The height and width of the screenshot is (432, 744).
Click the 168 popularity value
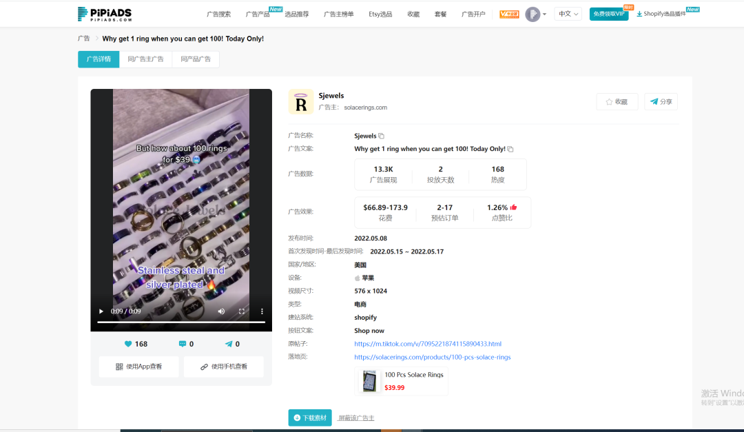[498, 169]
